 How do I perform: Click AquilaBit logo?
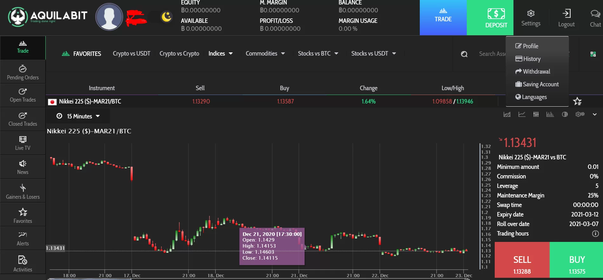coord(48,17)
